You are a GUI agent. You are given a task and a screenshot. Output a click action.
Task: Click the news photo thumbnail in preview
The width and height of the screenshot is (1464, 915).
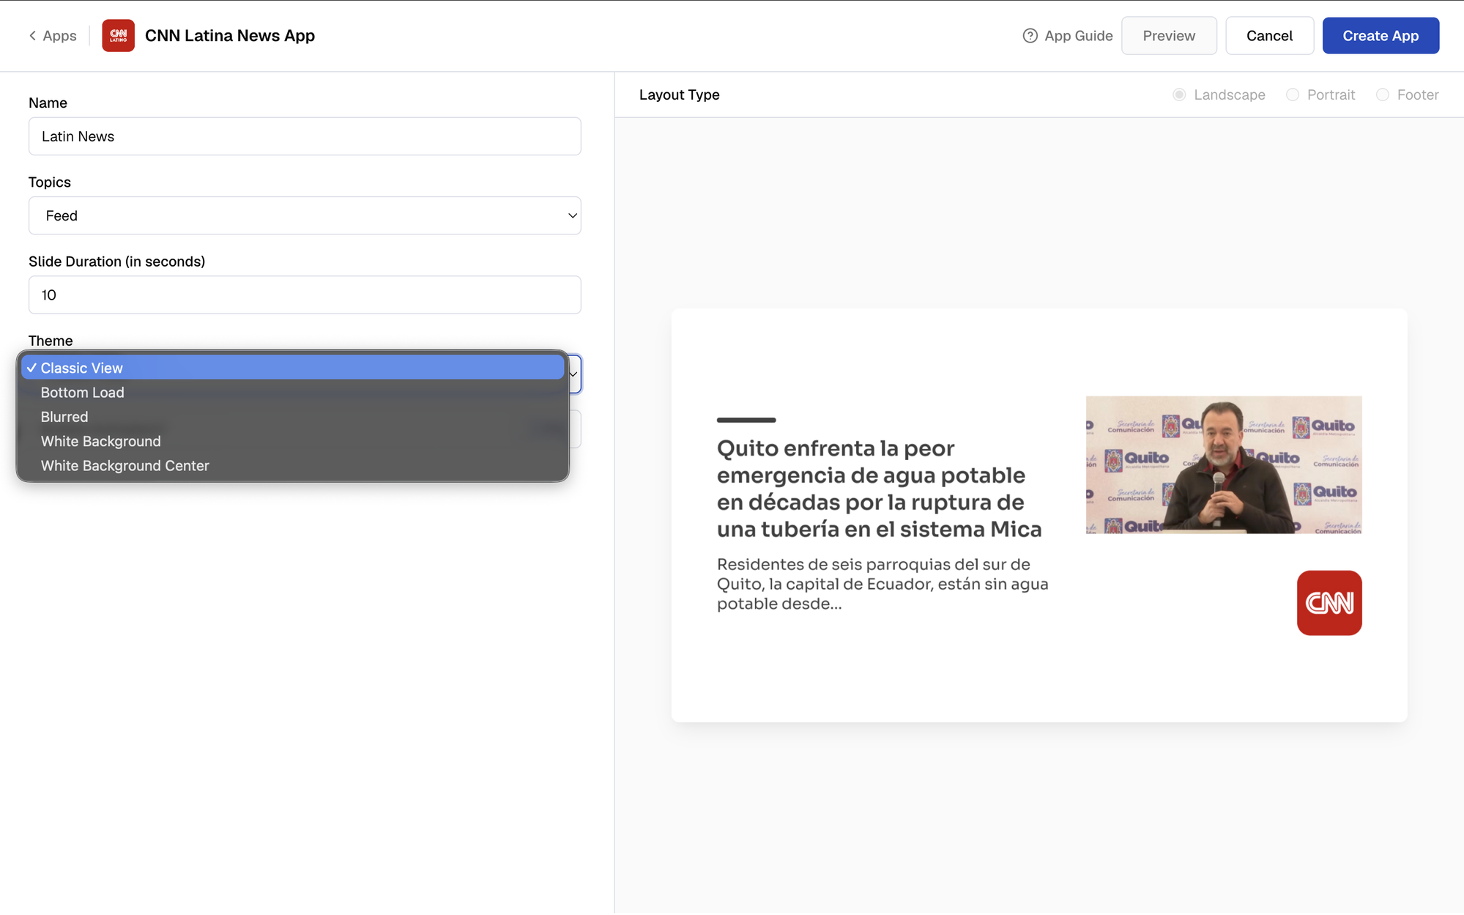click(1224, 464)
